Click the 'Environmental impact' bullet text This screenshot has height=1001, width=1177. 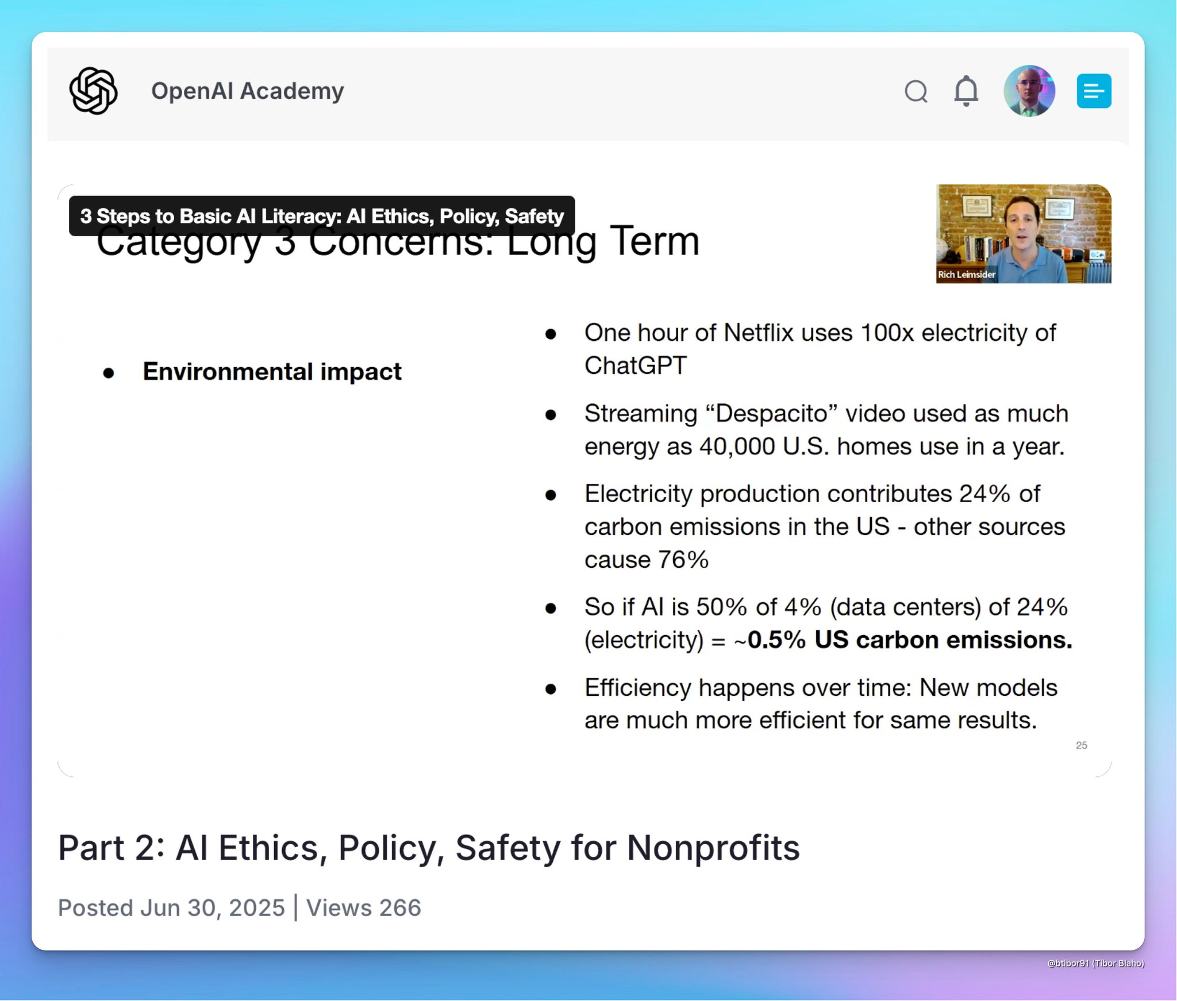pos(272,371)
